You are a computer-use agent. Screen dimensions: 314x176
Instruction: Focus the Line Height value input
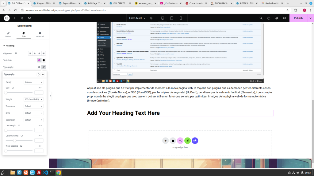[x=39, y=130]
